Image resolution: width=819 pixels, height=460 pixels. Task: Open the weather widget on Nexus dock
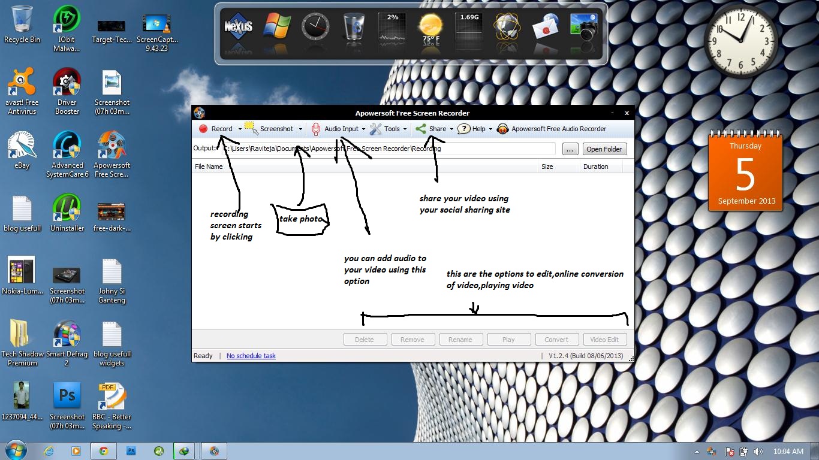point(430,28)
